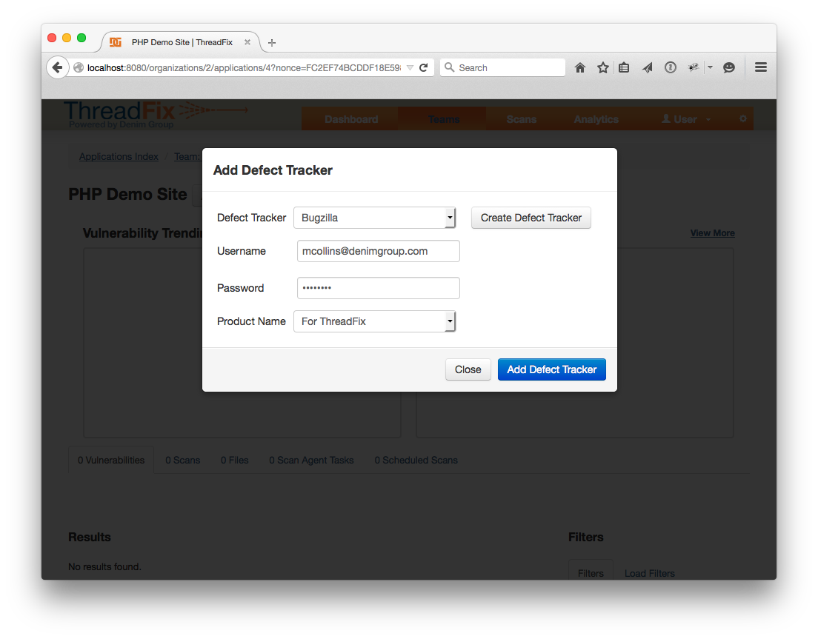Open the Firefox hamburger menu
The image size is (818, 639).
click(761, 67)
